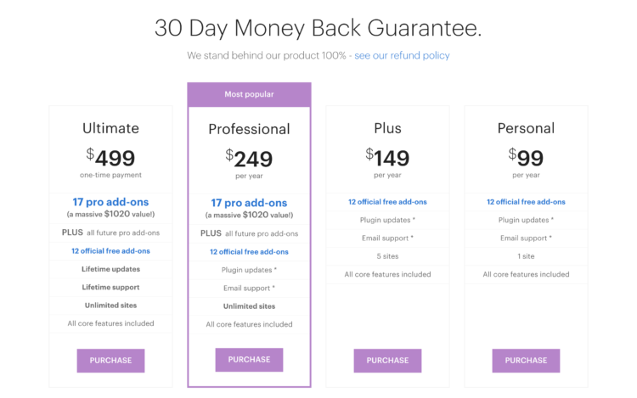
Task: Click 'Lifetime updates' in the Ultimate plan
Action: point(110,269)
